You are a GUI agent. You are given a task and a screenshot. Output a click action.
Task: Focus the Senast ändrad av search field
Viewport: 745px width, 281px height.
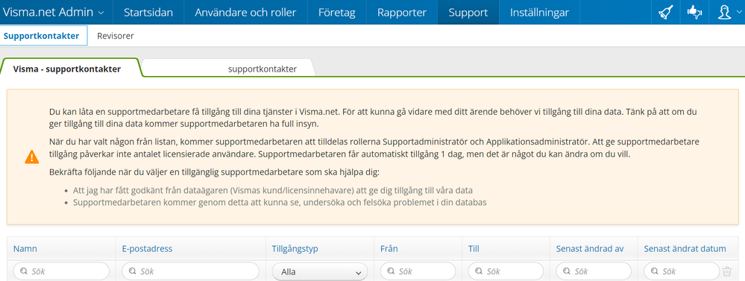pyautogui.click(x=594, y=271)
